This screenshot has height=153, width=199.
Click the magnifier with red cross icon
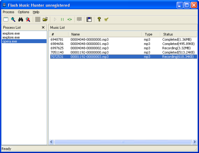(28, 20)
